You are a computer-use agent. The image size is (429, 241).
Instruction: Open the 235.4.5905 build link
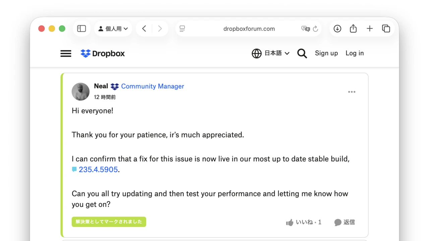[98, 170]
